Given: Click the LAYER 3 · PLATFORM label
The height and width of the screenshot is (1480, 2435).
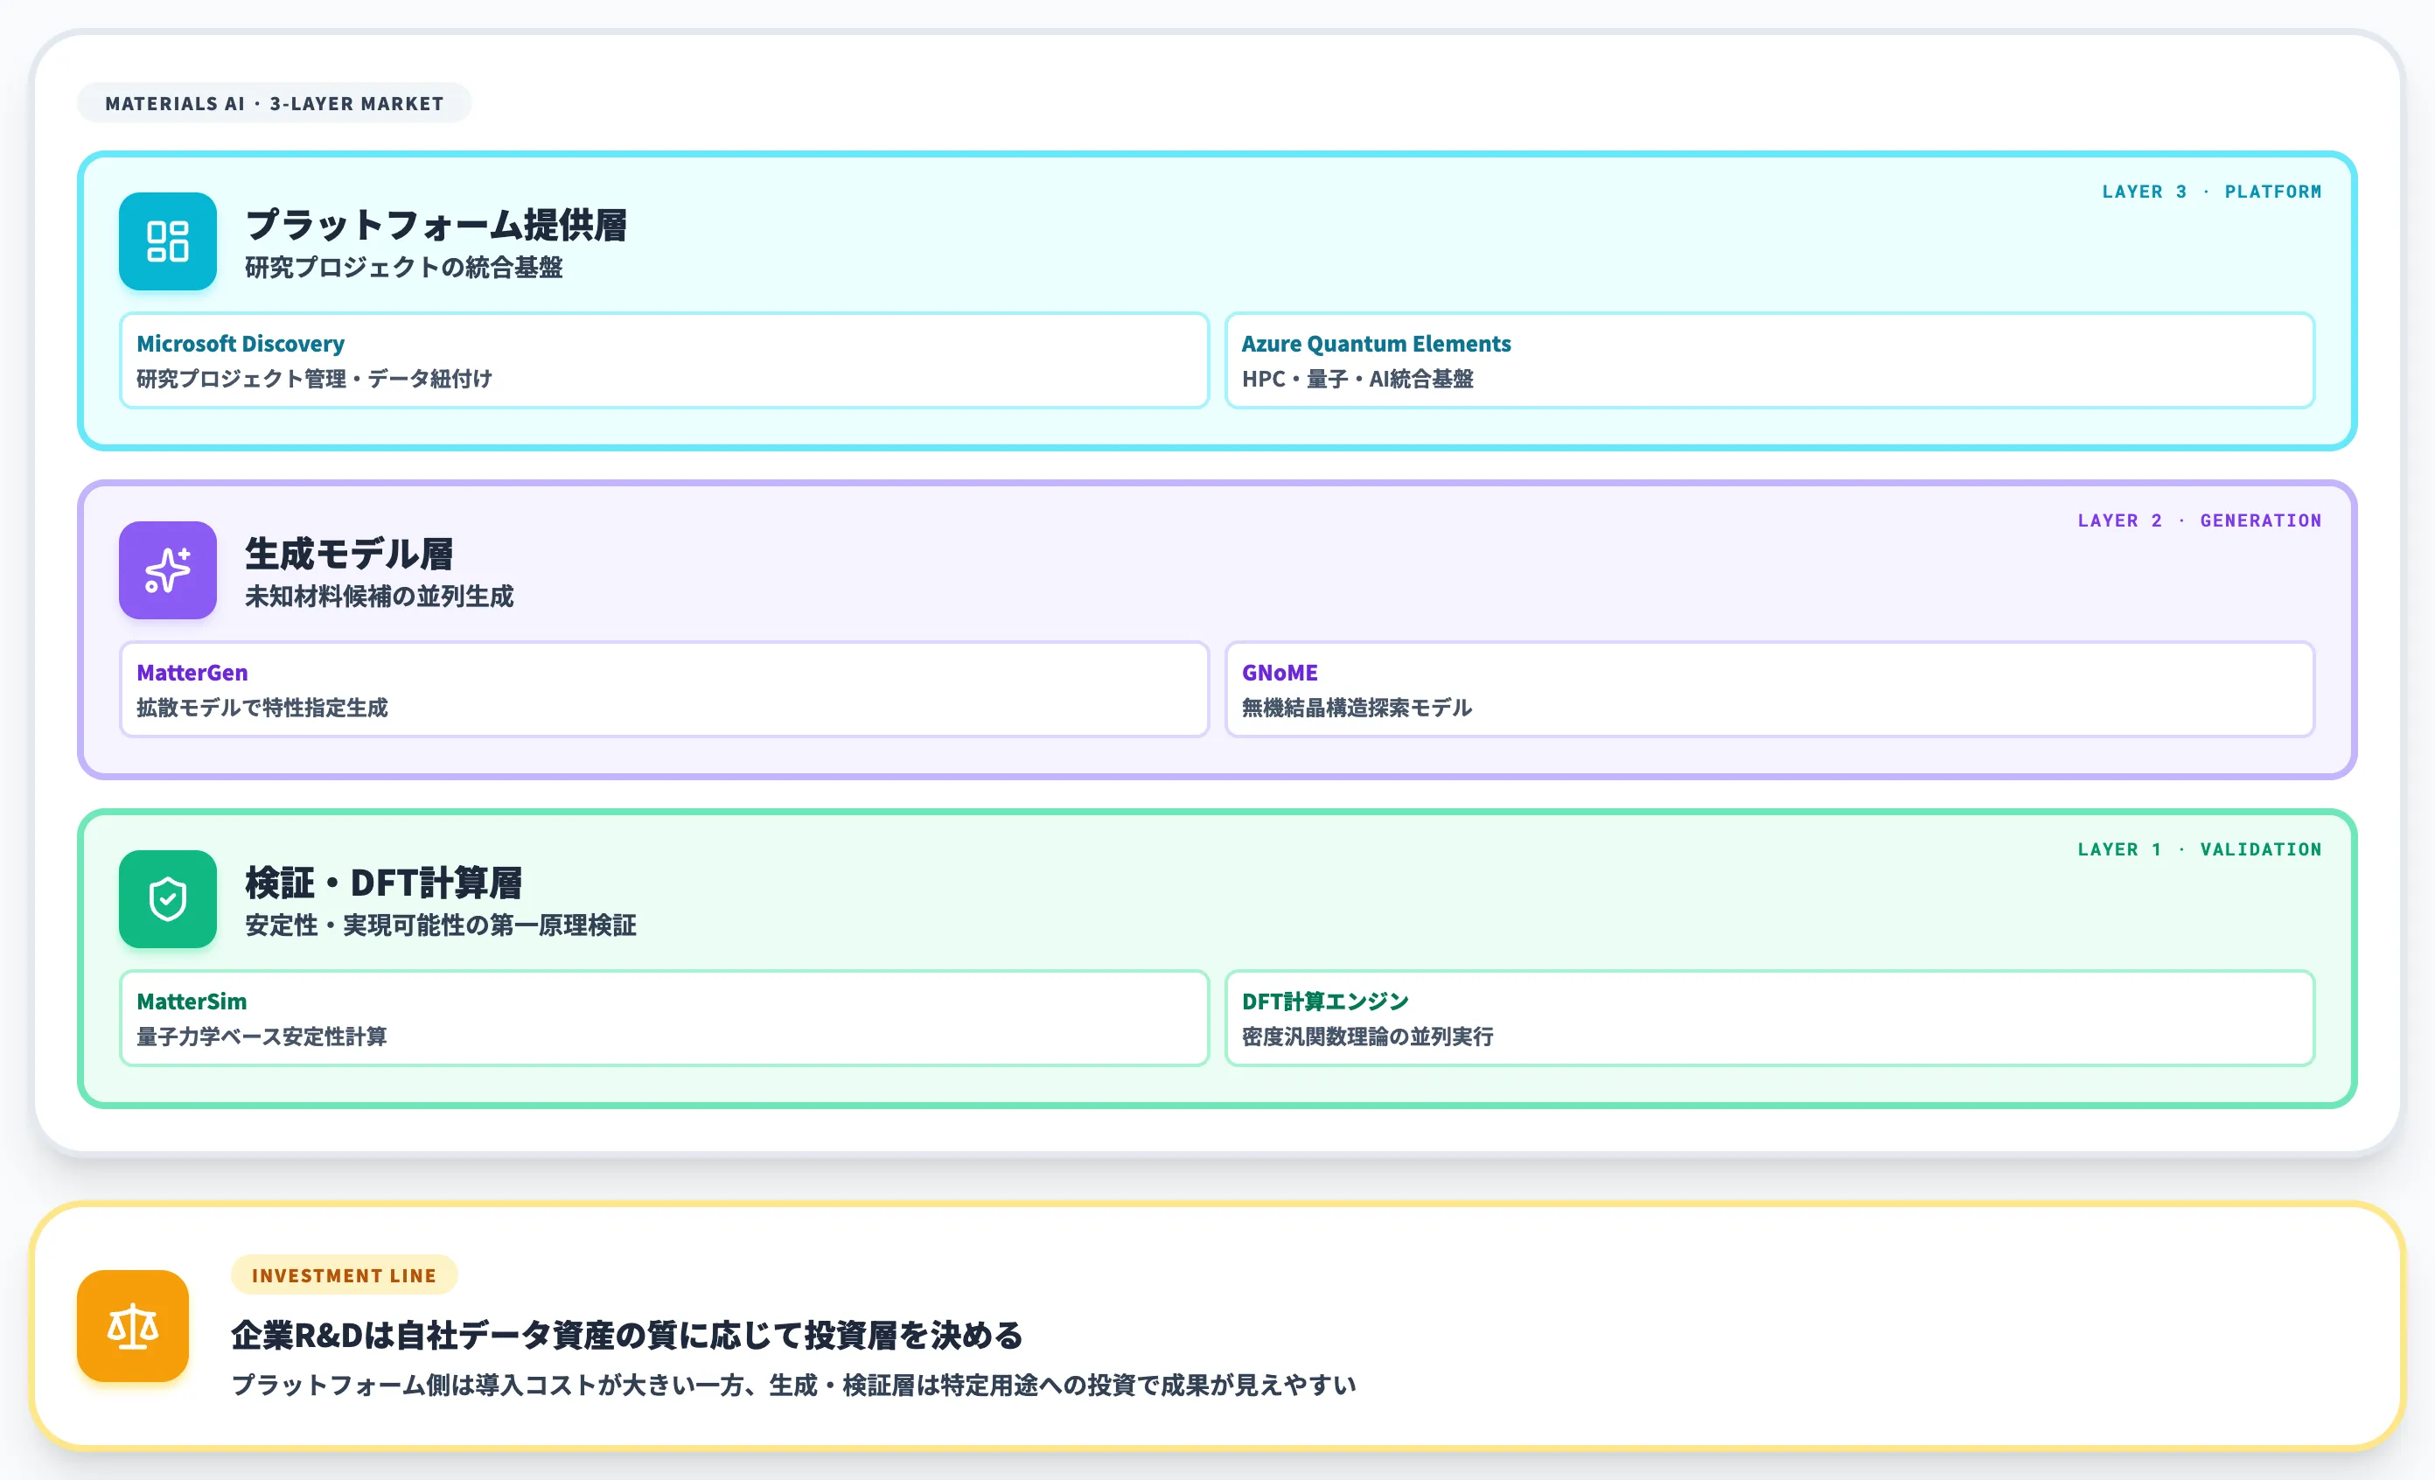Looking at the screenshot, I should pyautogui.click(x=2211, y=192).
